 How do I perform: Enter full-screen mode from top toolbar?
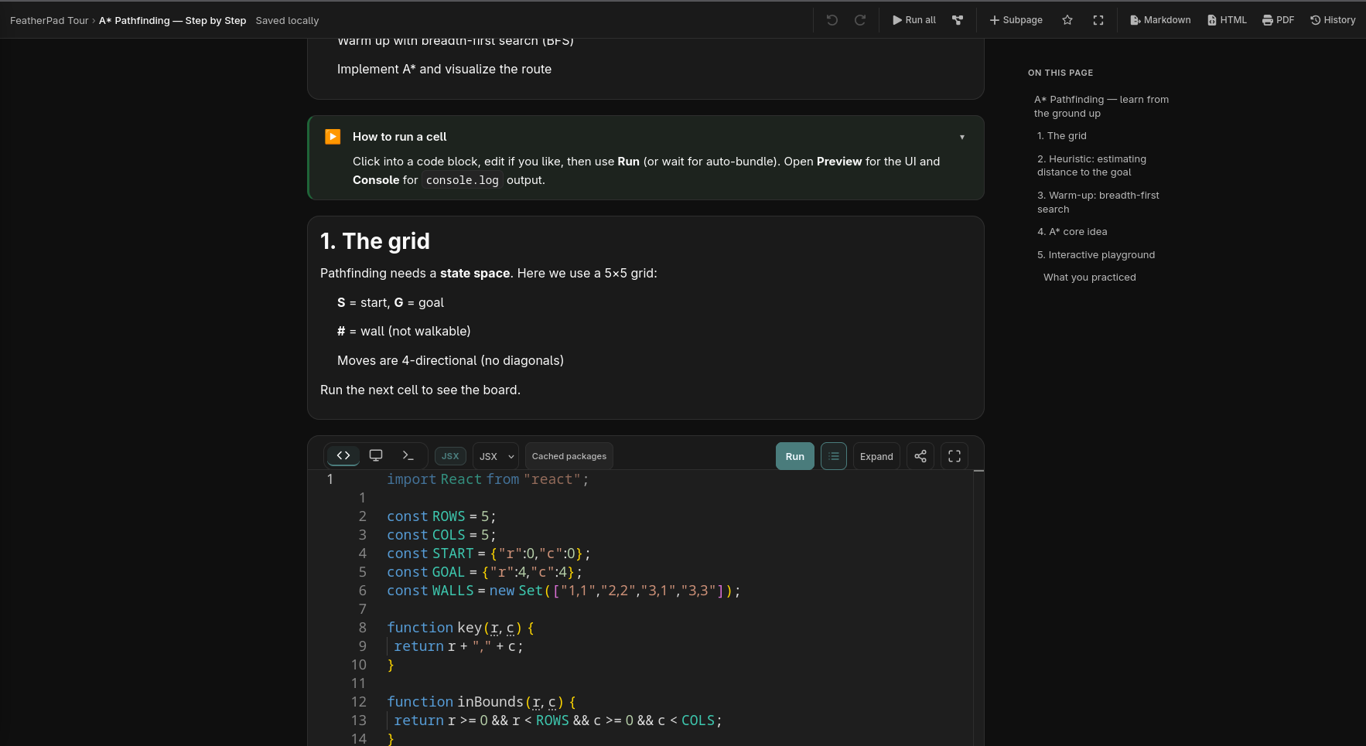1098,20
